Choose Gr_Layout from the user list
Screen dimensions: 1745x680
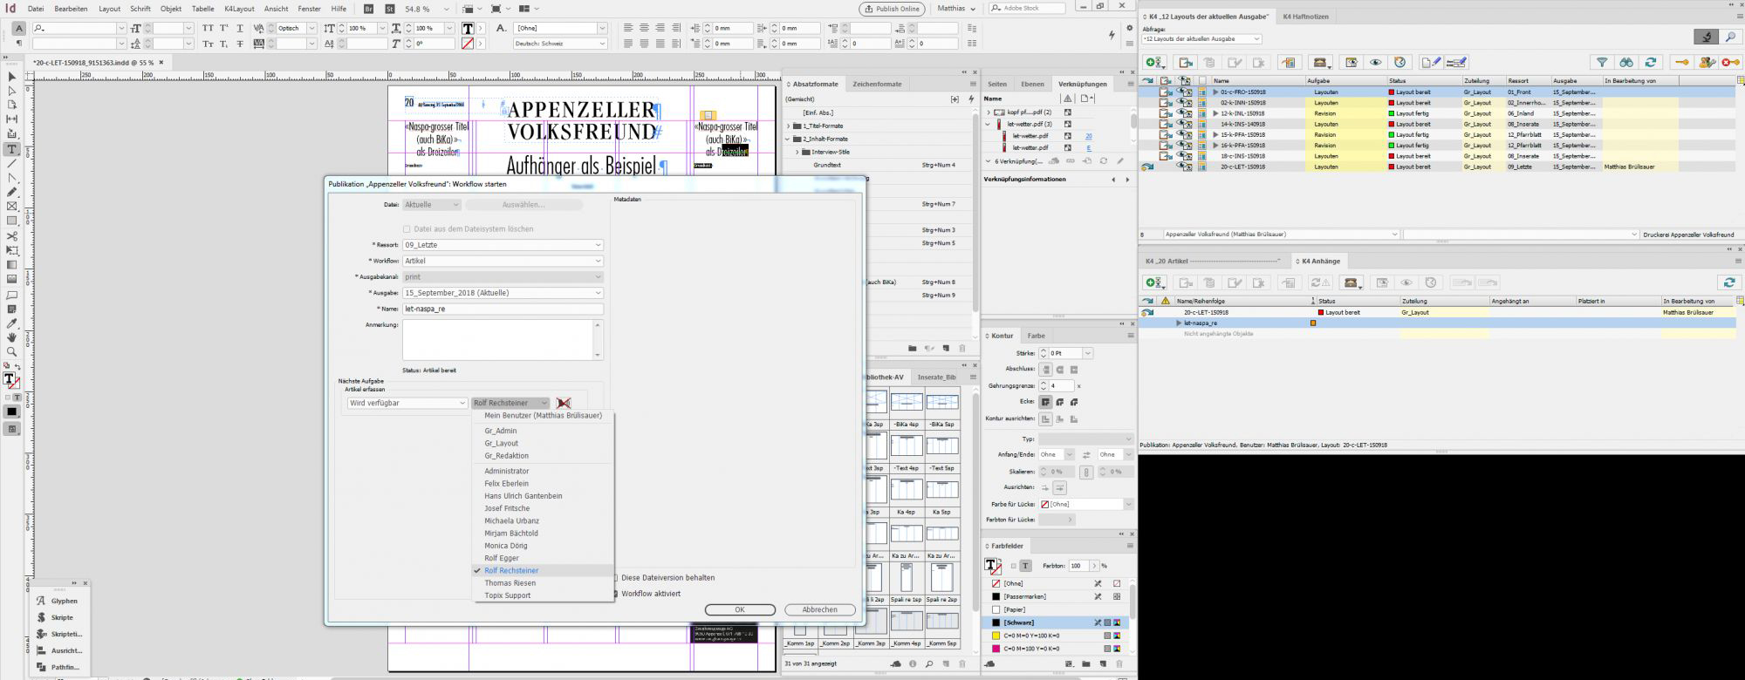point(501,443)
